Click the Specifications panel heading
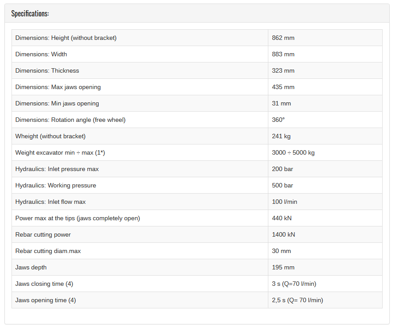 30,13
